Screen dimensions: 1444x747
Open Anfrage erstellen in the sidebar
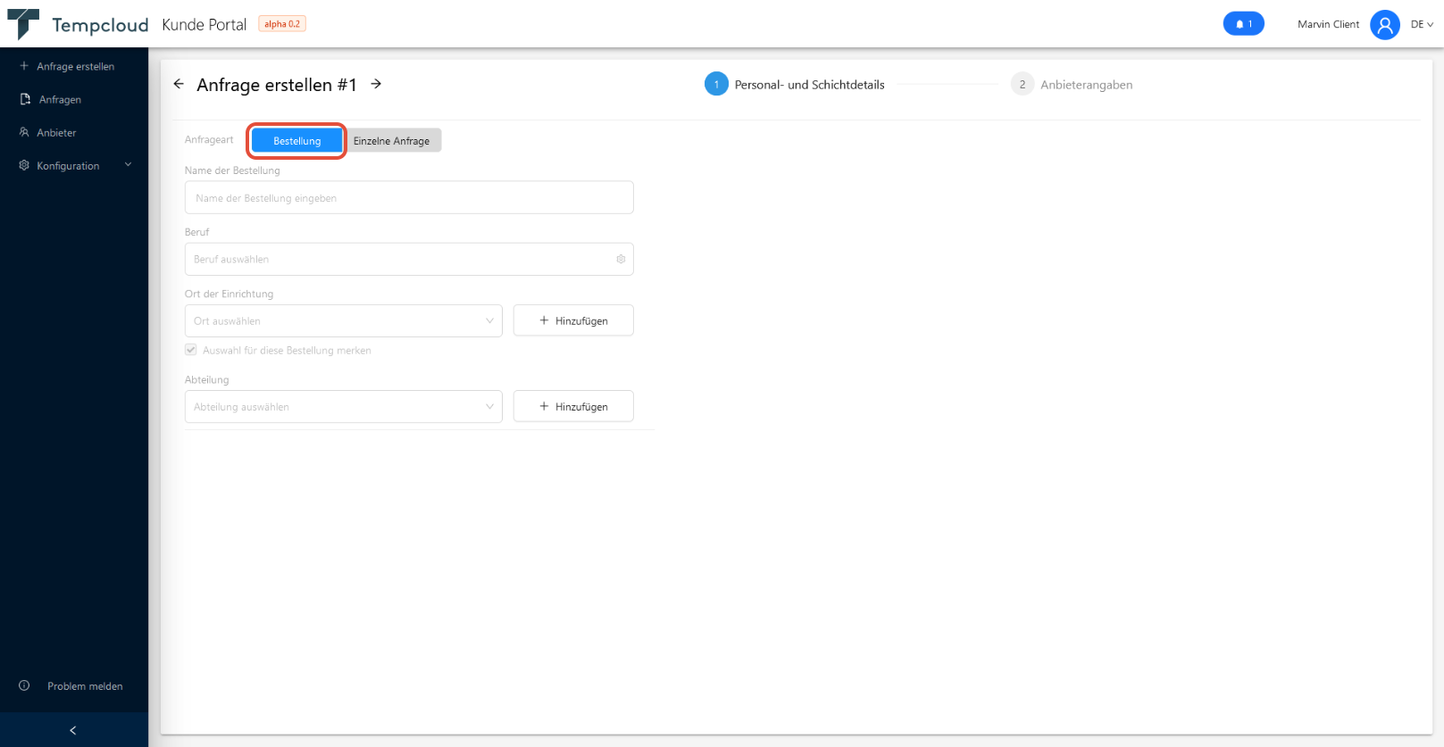(x=74, y=66)
